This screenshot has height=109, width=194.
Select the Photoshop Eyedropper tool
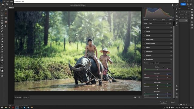(2, 26)
